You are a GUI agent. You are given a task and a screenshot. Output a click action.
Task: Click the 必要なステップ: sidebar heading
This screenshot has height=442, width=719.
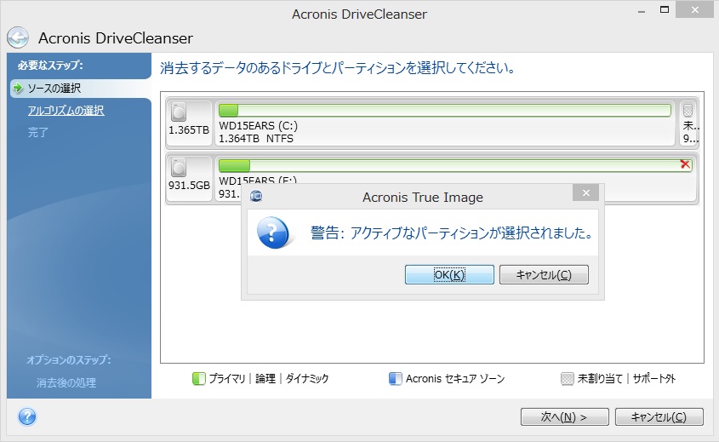tap(50, 66)
